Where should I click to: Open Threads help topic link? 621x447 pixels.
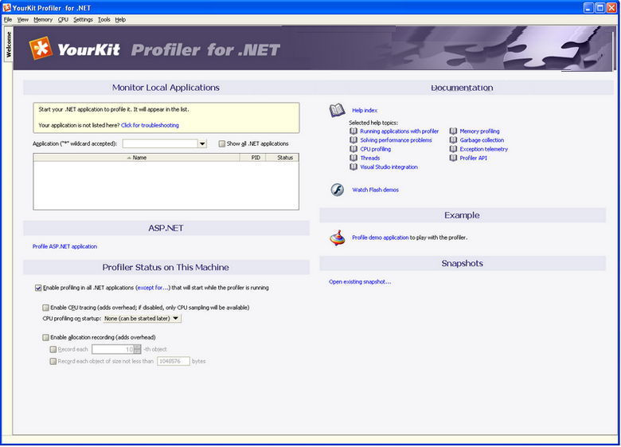(370, 158)
